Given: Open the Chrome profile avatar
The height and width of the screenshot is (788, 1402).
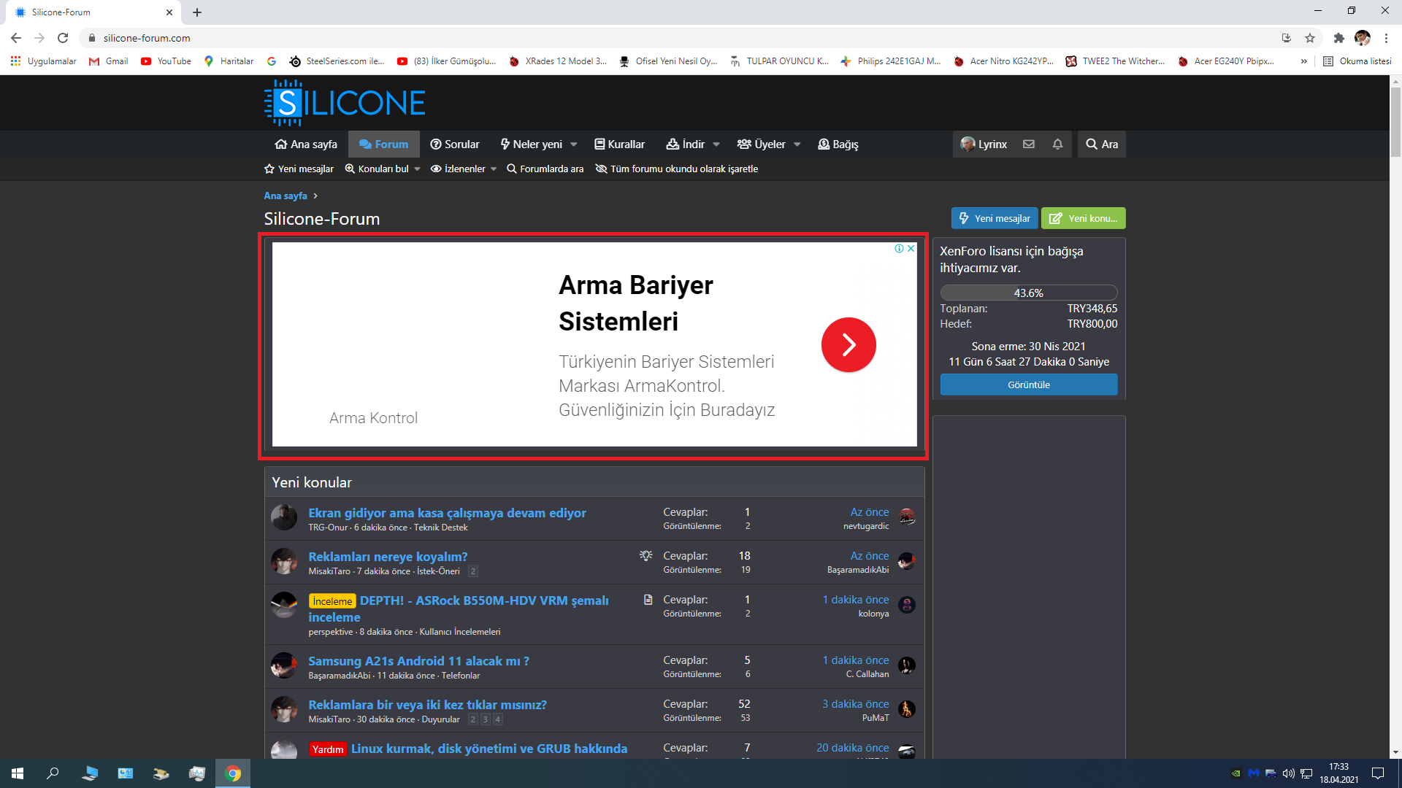Looking at the screenshot, I should coord(1363,38).
